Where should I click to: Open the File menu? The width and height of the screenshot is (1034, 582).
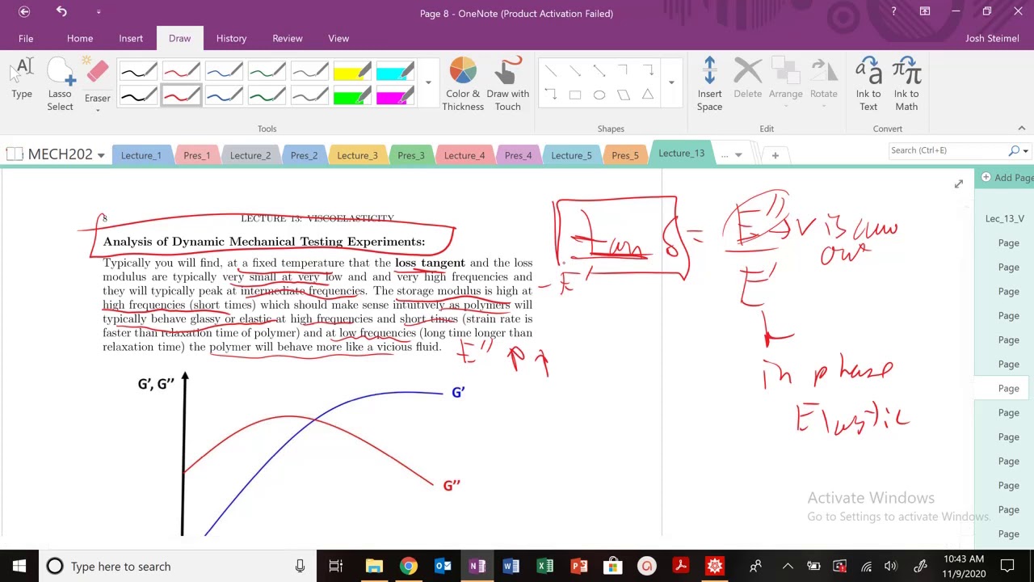pyautogui.click(x=26, y=38)
